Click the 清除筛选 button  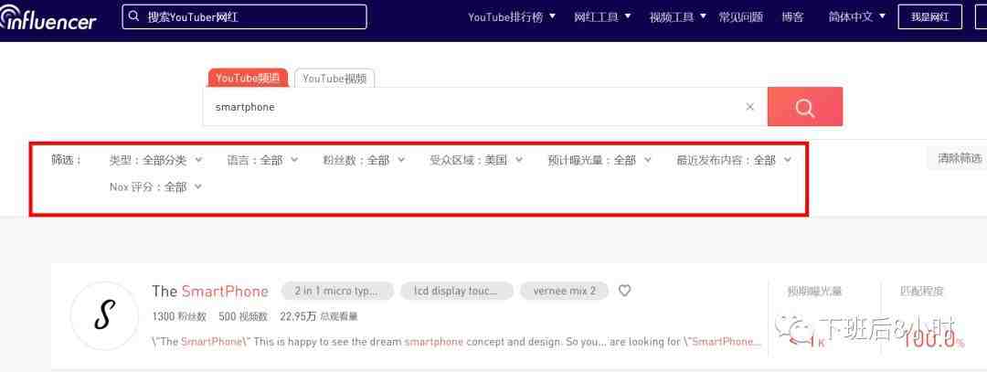960,159
